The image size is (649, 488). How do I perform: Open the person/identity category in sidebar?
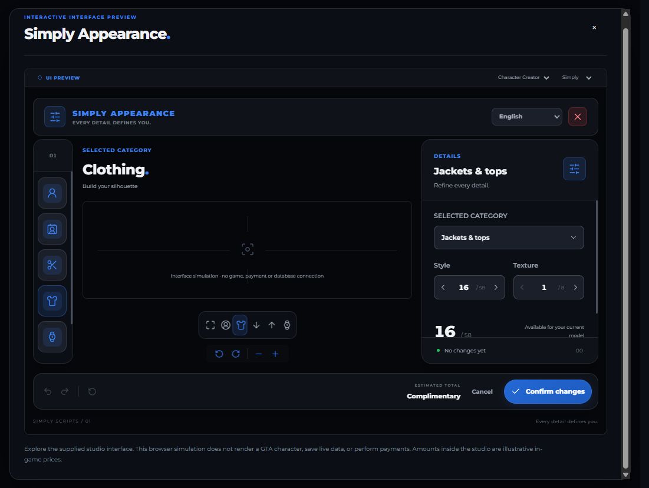[x=52, y=193]
